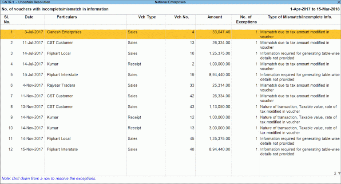Select Flipkart Local entry dated 14-Nov-2017

[170, 141]
